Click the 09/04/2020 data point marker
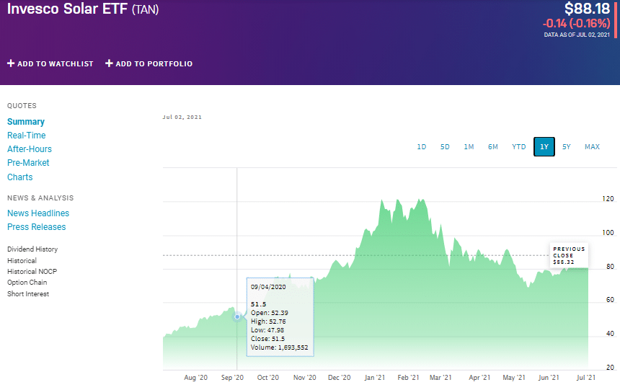Viewport: 620px width, 390px height. (237, 316)
